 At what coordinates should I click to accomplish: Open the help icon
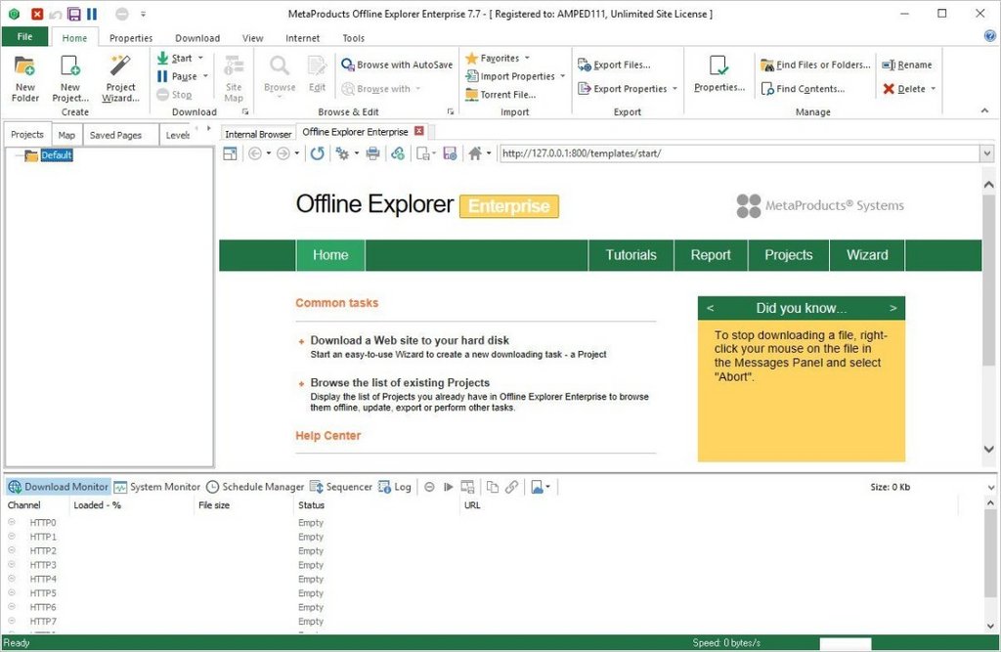tap(989, 36)
